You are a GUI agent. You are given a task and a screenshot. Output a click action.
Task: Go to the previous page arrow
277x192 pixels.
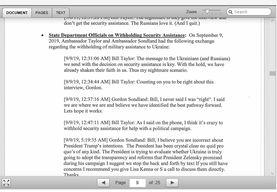pyautogui.click(x=103, y=183)
